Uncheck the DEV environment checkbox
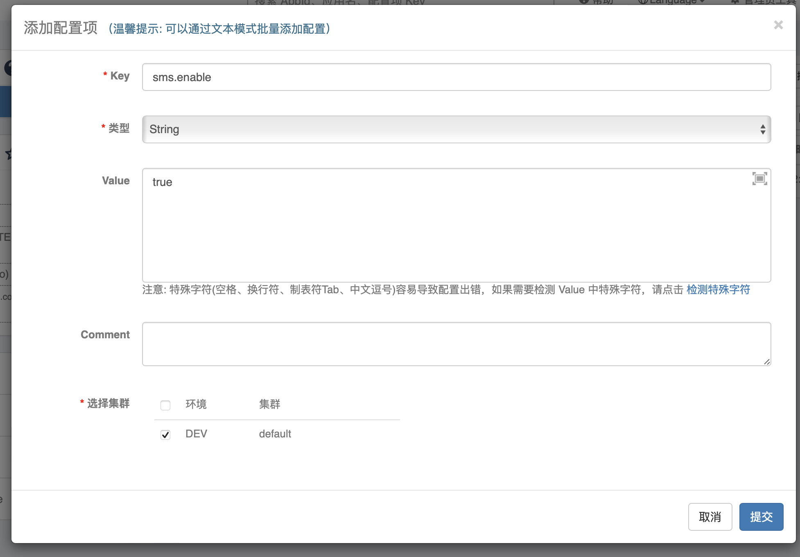 (x=165, y=435)
